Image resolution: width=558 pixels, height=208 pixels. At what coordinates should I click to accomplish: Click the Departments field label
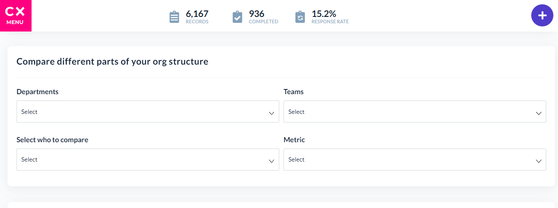tap(37, 92)
